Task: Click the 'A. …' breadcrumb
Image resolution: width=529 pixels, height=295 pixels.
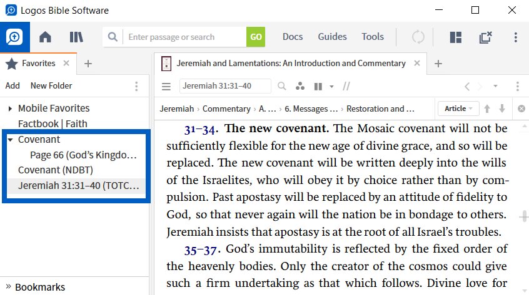Action: tap(268, 109)
